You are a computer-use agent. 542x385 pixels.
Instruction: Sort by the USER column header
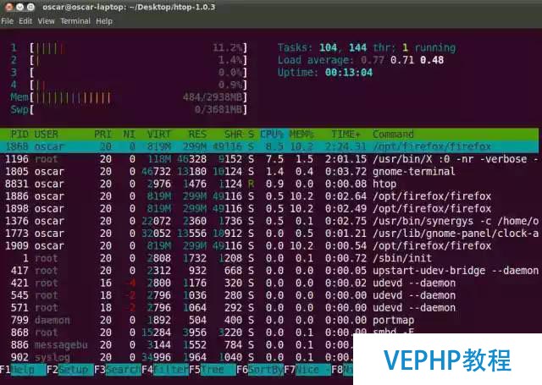tap(46, 134)
